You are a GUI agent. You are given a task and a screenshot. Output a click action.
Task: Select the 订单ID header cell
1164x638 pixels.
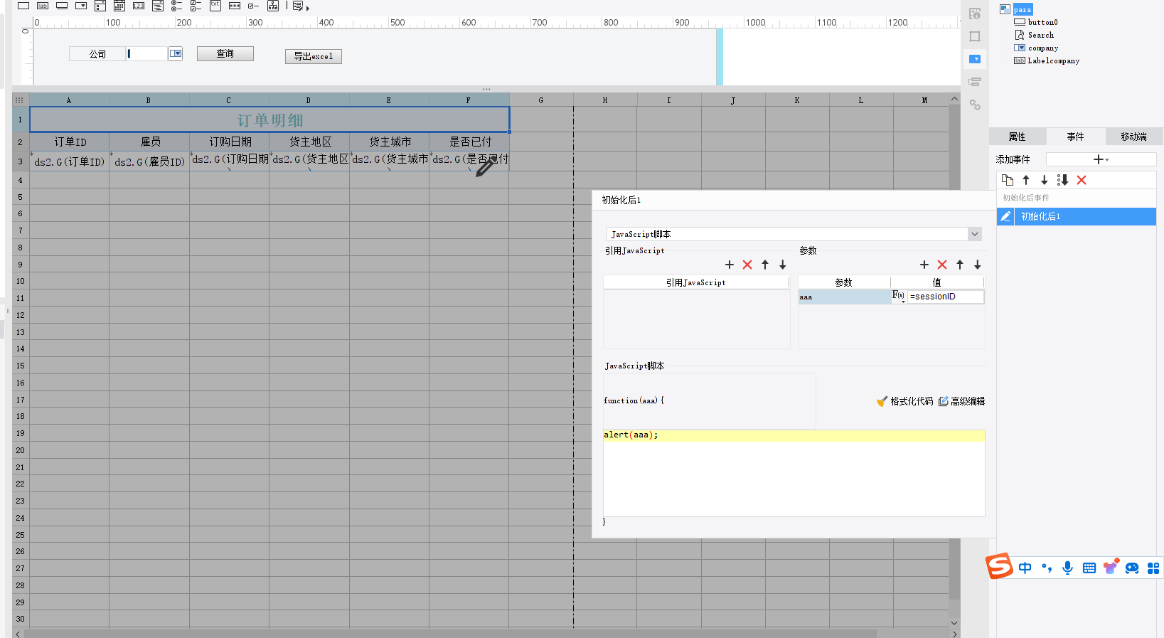70,142
